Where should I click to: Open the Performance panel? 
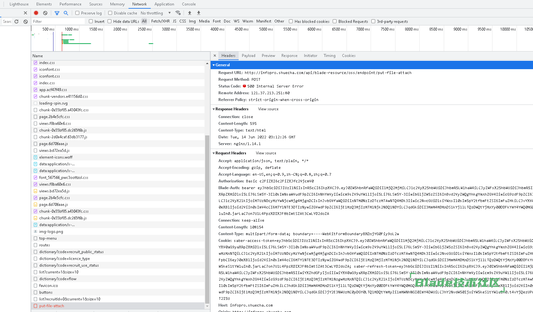(x=71, y=4)
